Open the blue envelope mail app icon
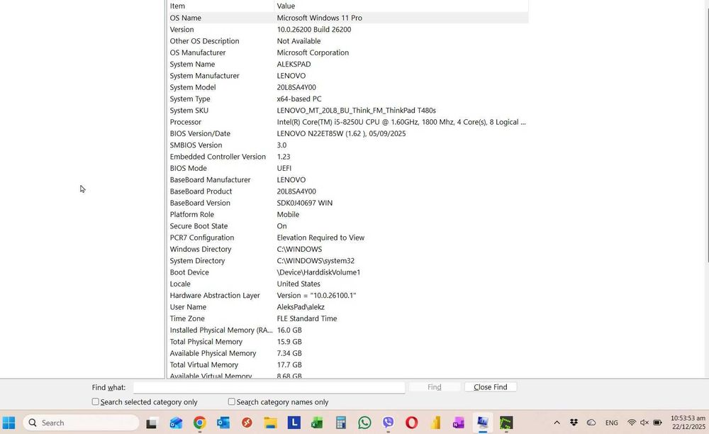This screenshot has width=709, height=434. (x=176, y=423)
